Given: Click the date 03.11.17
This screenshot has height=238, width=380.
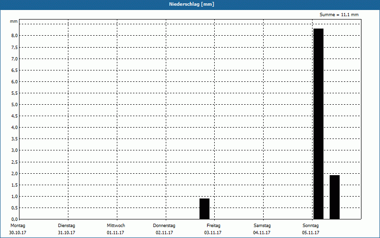Looking at the screenshot, I should 213,233.
